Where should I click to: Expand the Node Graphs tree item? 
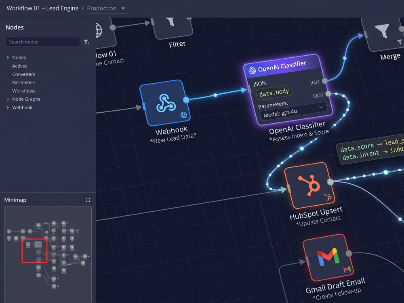point(8,99)
